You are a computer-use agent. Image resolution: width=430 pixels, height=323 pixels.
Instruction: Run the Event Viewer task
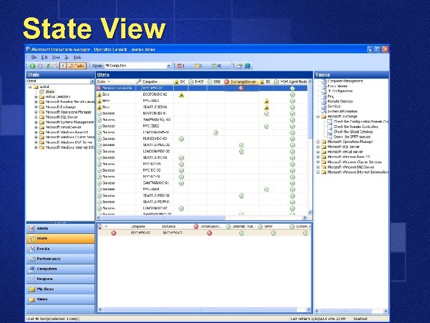click(337, 86)
